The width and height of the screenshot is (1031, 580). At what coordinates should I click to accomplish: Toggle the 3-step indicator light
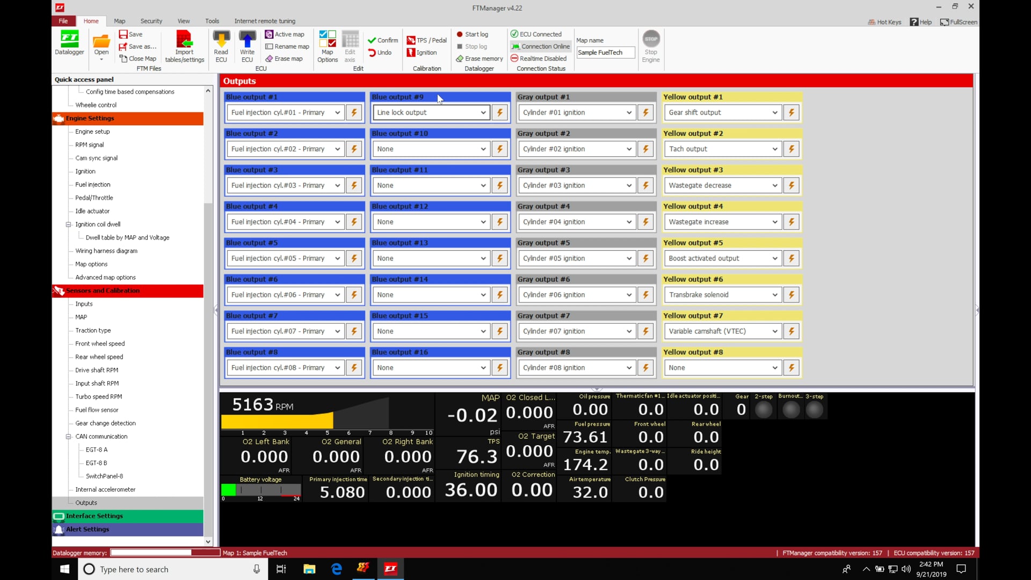click(x=814, y=410)
